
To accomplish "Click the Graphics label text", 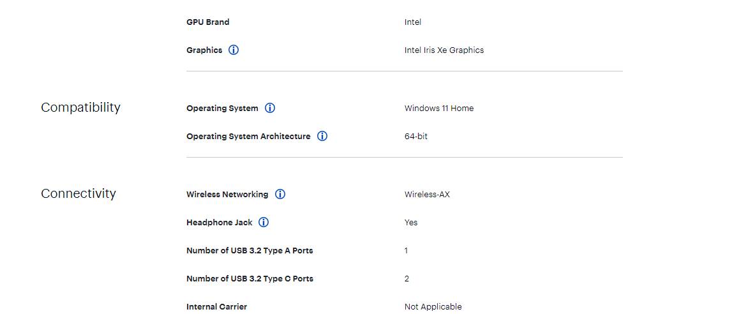I will 204,50.
